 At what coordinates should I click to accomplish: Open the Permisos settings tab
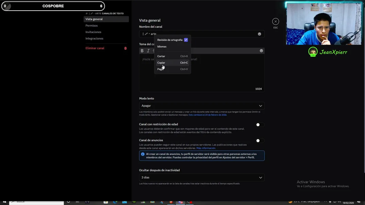(106, 26)
